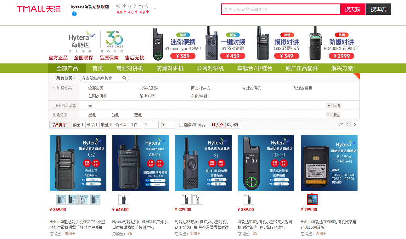This screenshot has height=239, width=406.
Task: Switch to 小图 small image view
Action: [232, 125]
